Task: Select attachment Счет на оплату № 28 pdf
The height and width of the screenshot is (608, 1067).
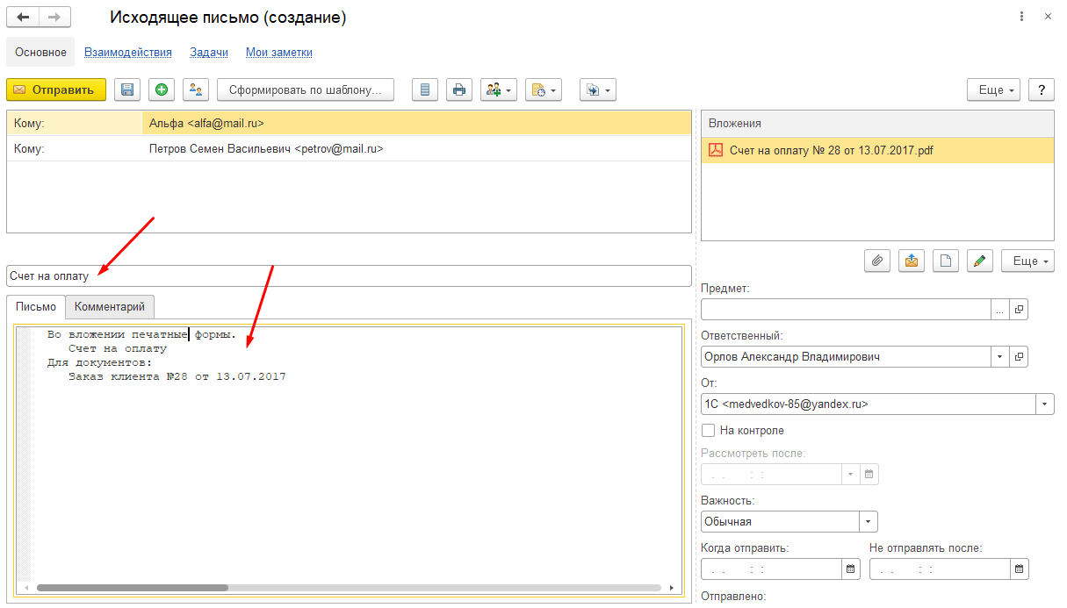Action: pyautogui.click(x=877, y=150)
